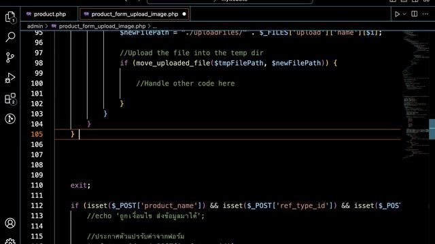Click the Thai comment on line 115
Viewport: 435px width, 244px height.
(x=135, y=237)
